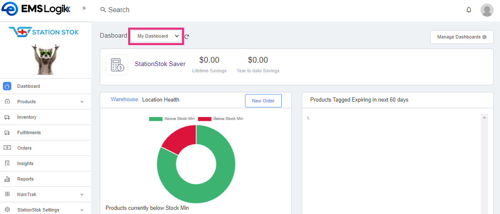
Task: Click the EMS Logik logo
Action: (36, 9)
